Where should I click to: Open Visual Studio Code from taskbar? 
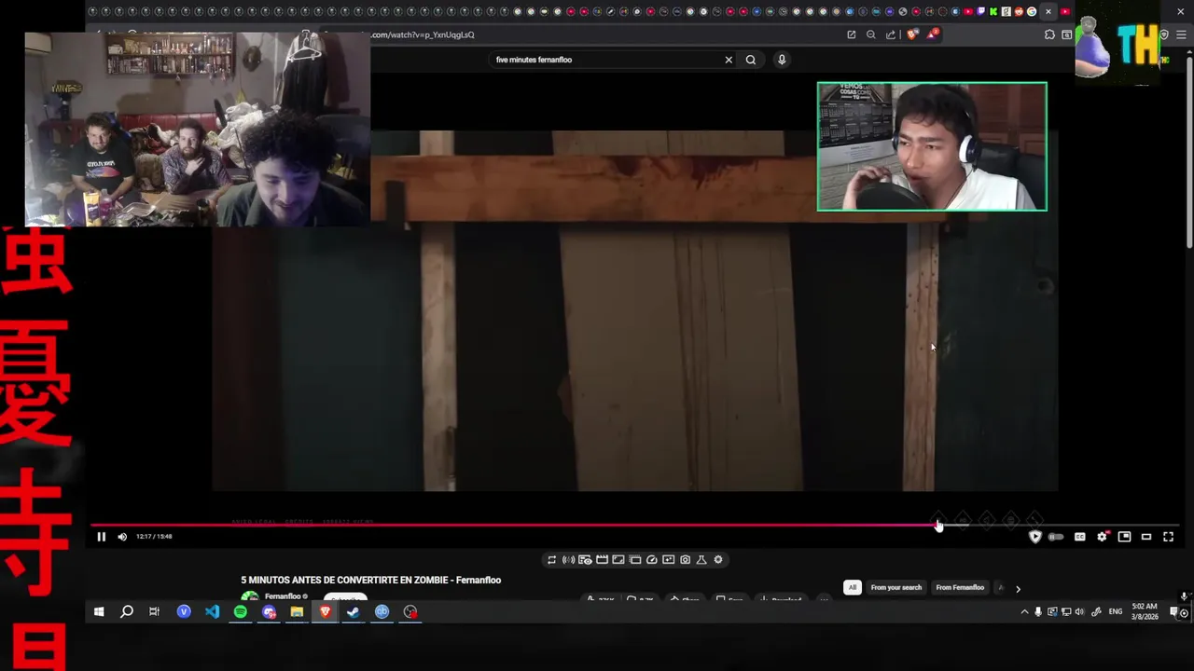[212, 611]
